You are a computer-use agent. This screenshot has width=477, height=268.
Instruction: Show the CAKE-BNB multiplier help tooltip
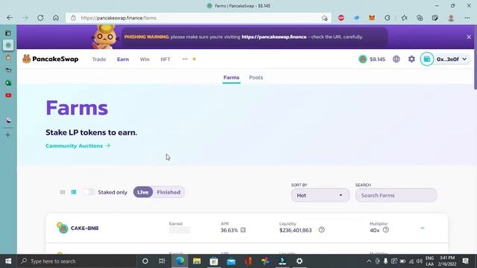386,230
